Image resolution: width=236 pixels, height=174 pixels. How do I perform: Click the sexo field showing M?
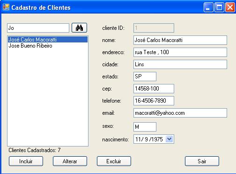(145, 127)
